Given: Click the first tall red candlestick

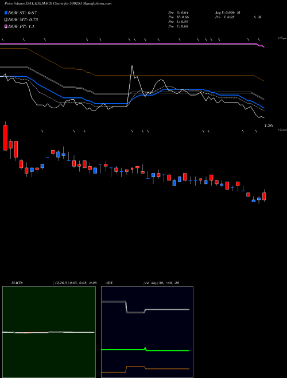Looking at the screenshot, I should (x=5, y=137).
